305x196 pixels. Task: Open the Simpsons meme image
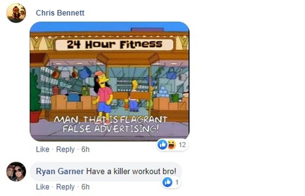click(110, 81)
